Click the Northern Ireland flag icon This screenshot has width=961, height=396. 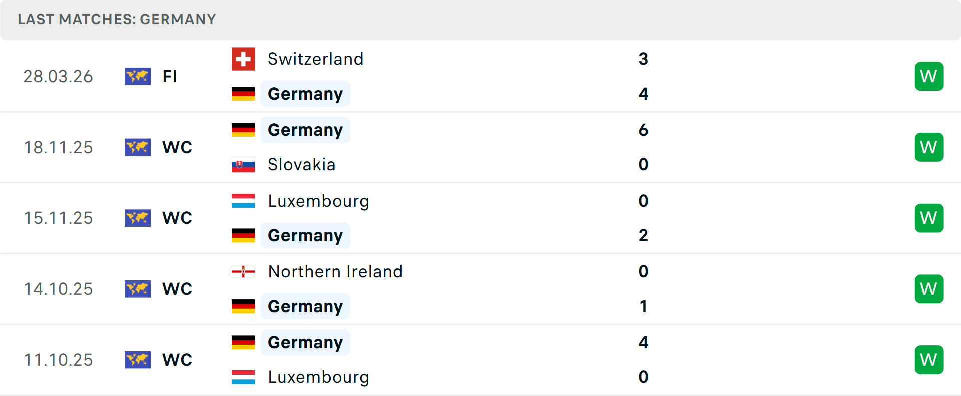tap(243, 272)
